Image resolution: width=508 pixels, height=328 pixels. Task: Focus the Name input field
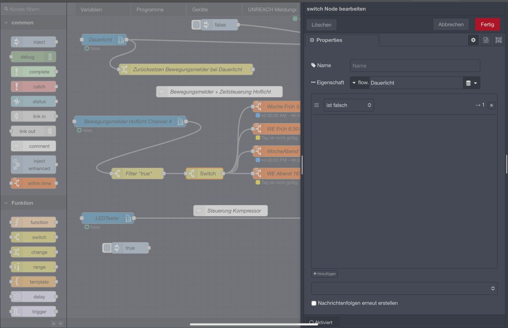pos(415,66)
